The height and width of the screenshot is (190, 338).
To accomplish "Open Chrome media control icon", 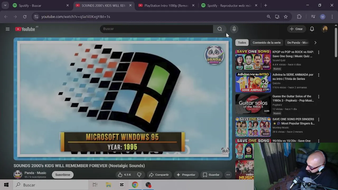I will [x=313, y=17].
